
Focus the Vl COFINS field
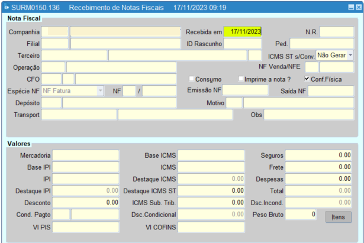tap(211, 226)
